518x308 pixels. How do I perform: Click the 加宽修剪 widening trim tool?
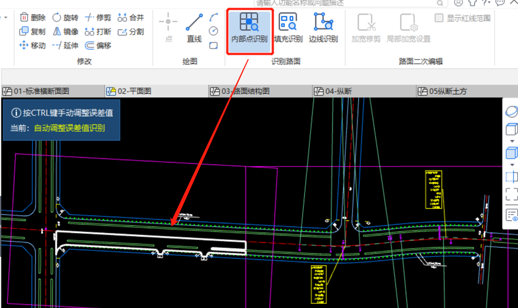click(x=366, y=28)
